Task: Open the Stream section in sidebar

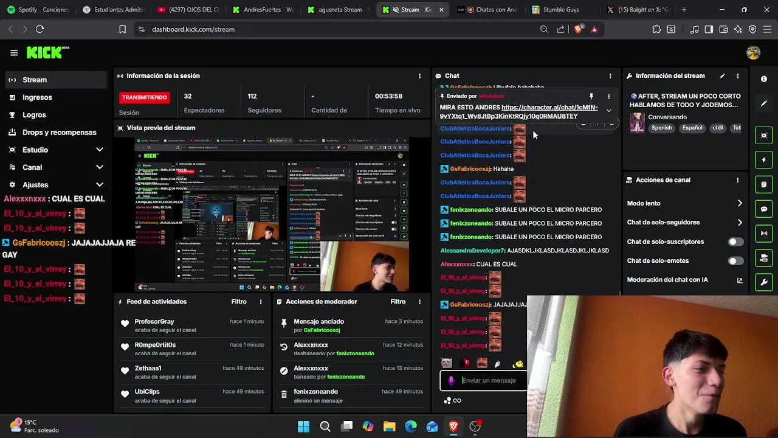Action: pyautogui.click(x=55, y=80)
